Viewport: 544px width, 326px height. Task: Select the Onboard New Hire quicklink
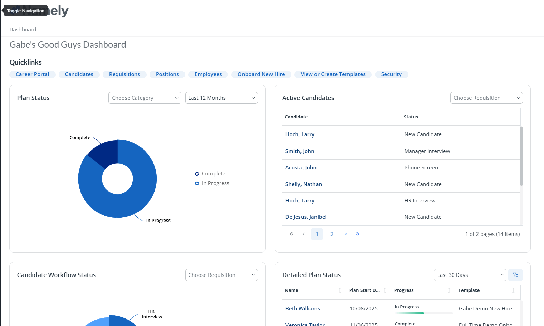pos(261,74)
